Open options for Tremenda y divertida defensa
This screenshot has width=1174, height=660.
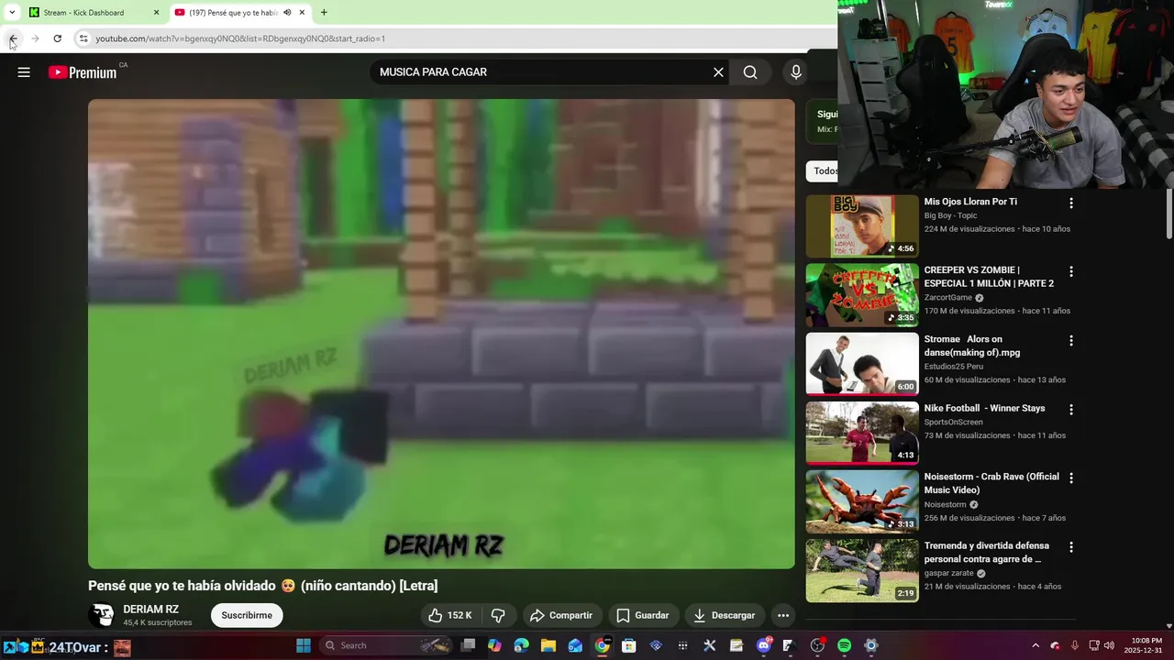(1070, 546)
